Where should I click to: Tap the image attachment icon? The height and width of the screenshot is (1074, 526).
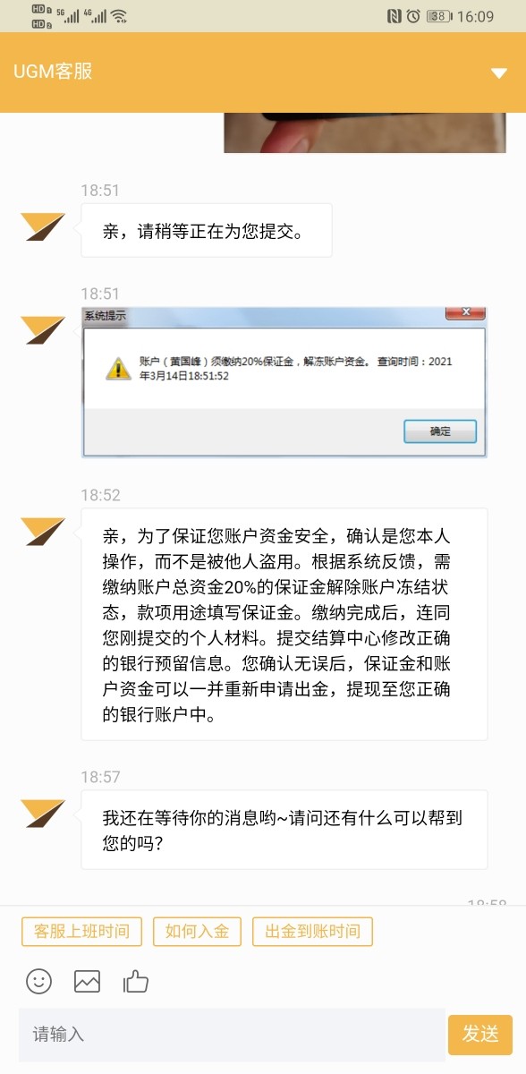(x=87, y=982)
